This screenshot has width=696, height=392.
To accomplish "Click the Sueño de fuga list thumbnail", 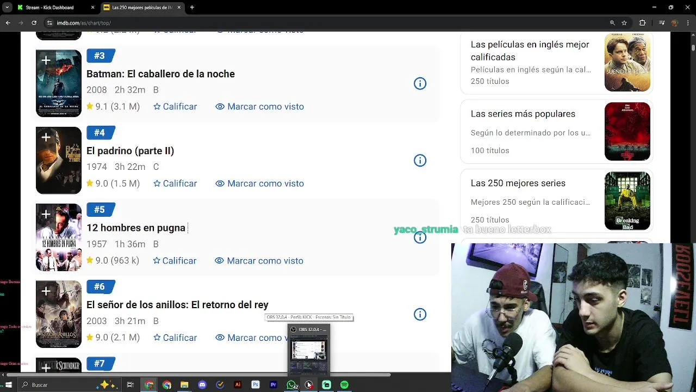I will [627, 62].
